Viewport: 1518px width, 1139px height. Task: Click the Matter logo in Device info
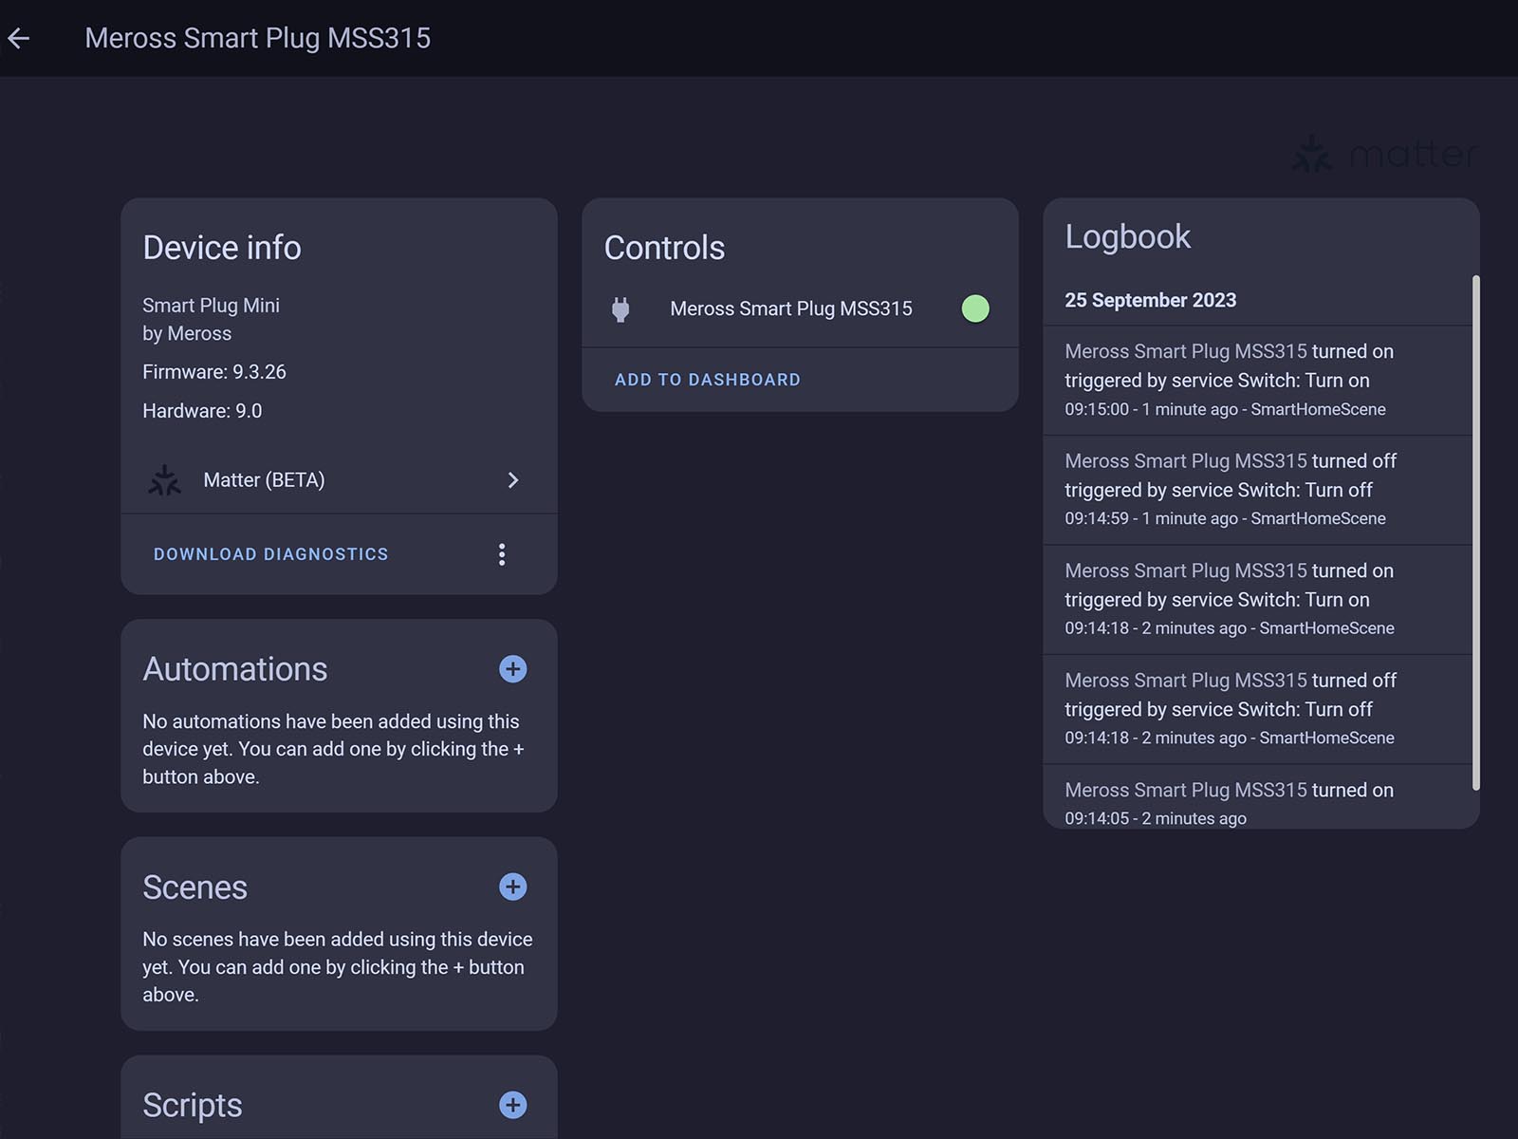click(164, 480)
